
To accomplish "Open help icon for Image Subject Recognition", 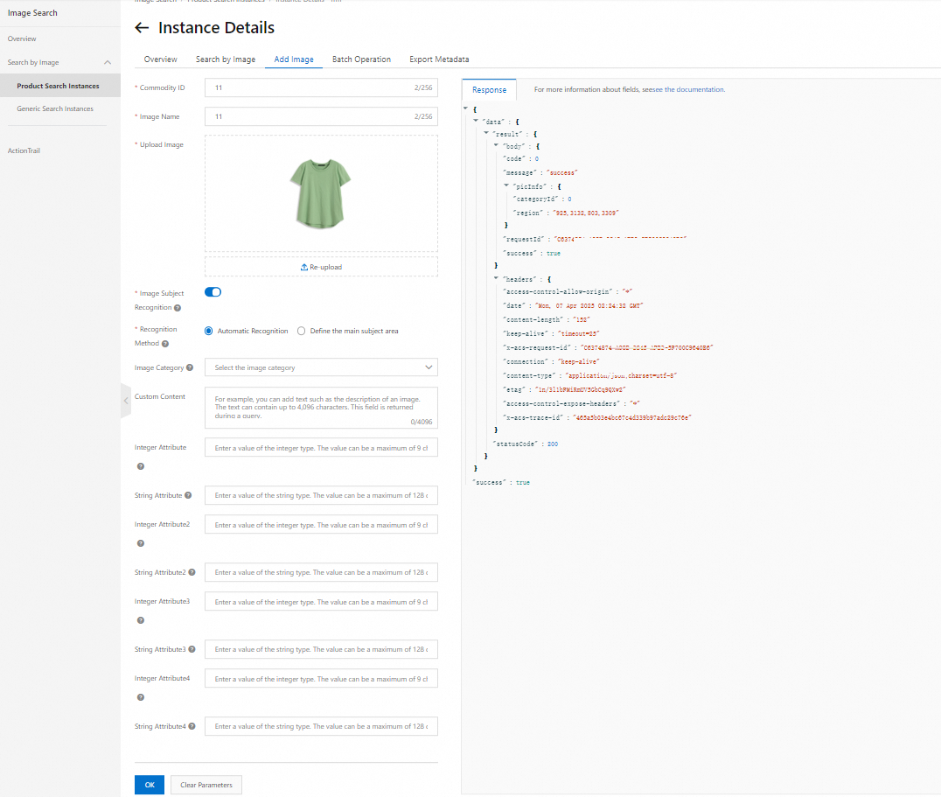I will [177, 308].
